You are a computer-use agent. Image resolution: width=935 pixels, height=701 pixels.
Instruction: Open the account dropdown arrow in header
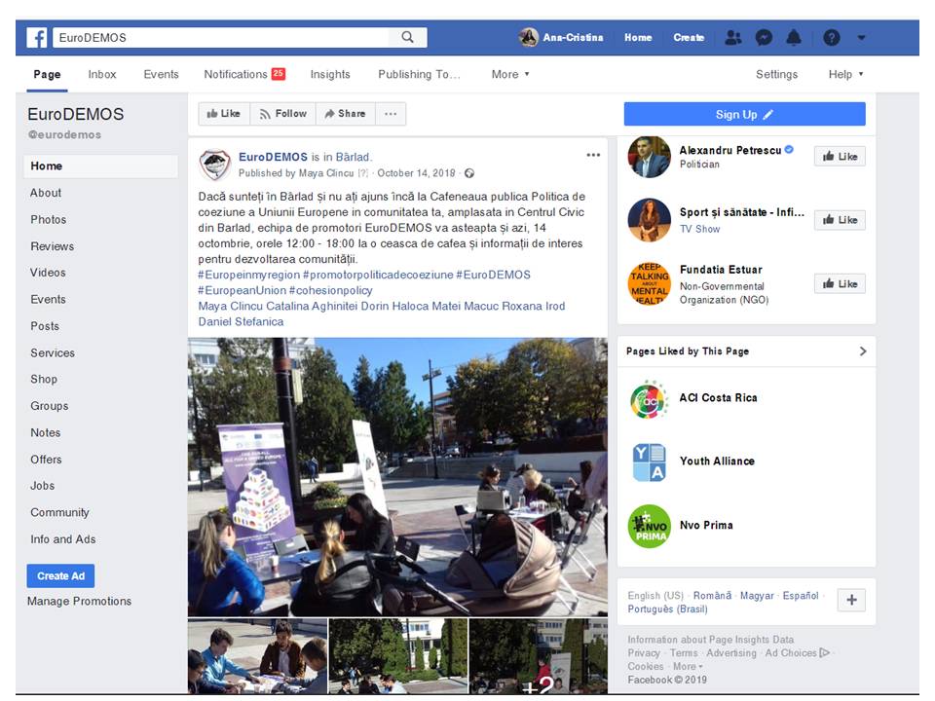862,38
